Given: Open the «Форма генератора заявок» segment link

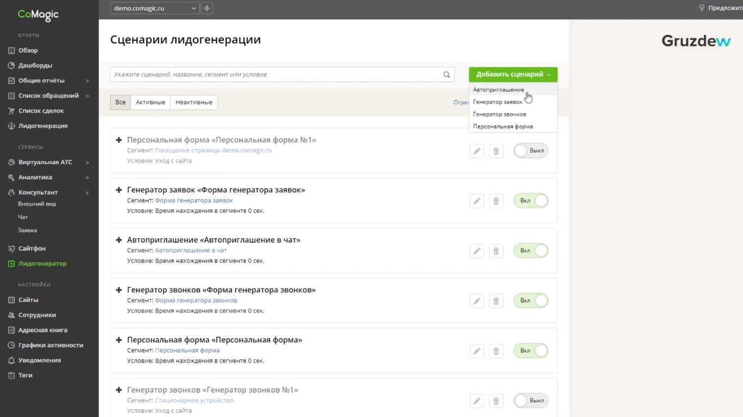Looking at the screenshot, I should point(194,201).
